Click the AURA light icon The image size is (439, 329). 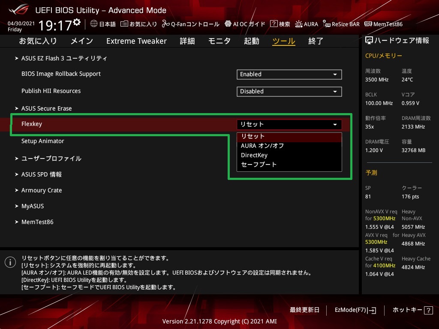coord(299,24)
